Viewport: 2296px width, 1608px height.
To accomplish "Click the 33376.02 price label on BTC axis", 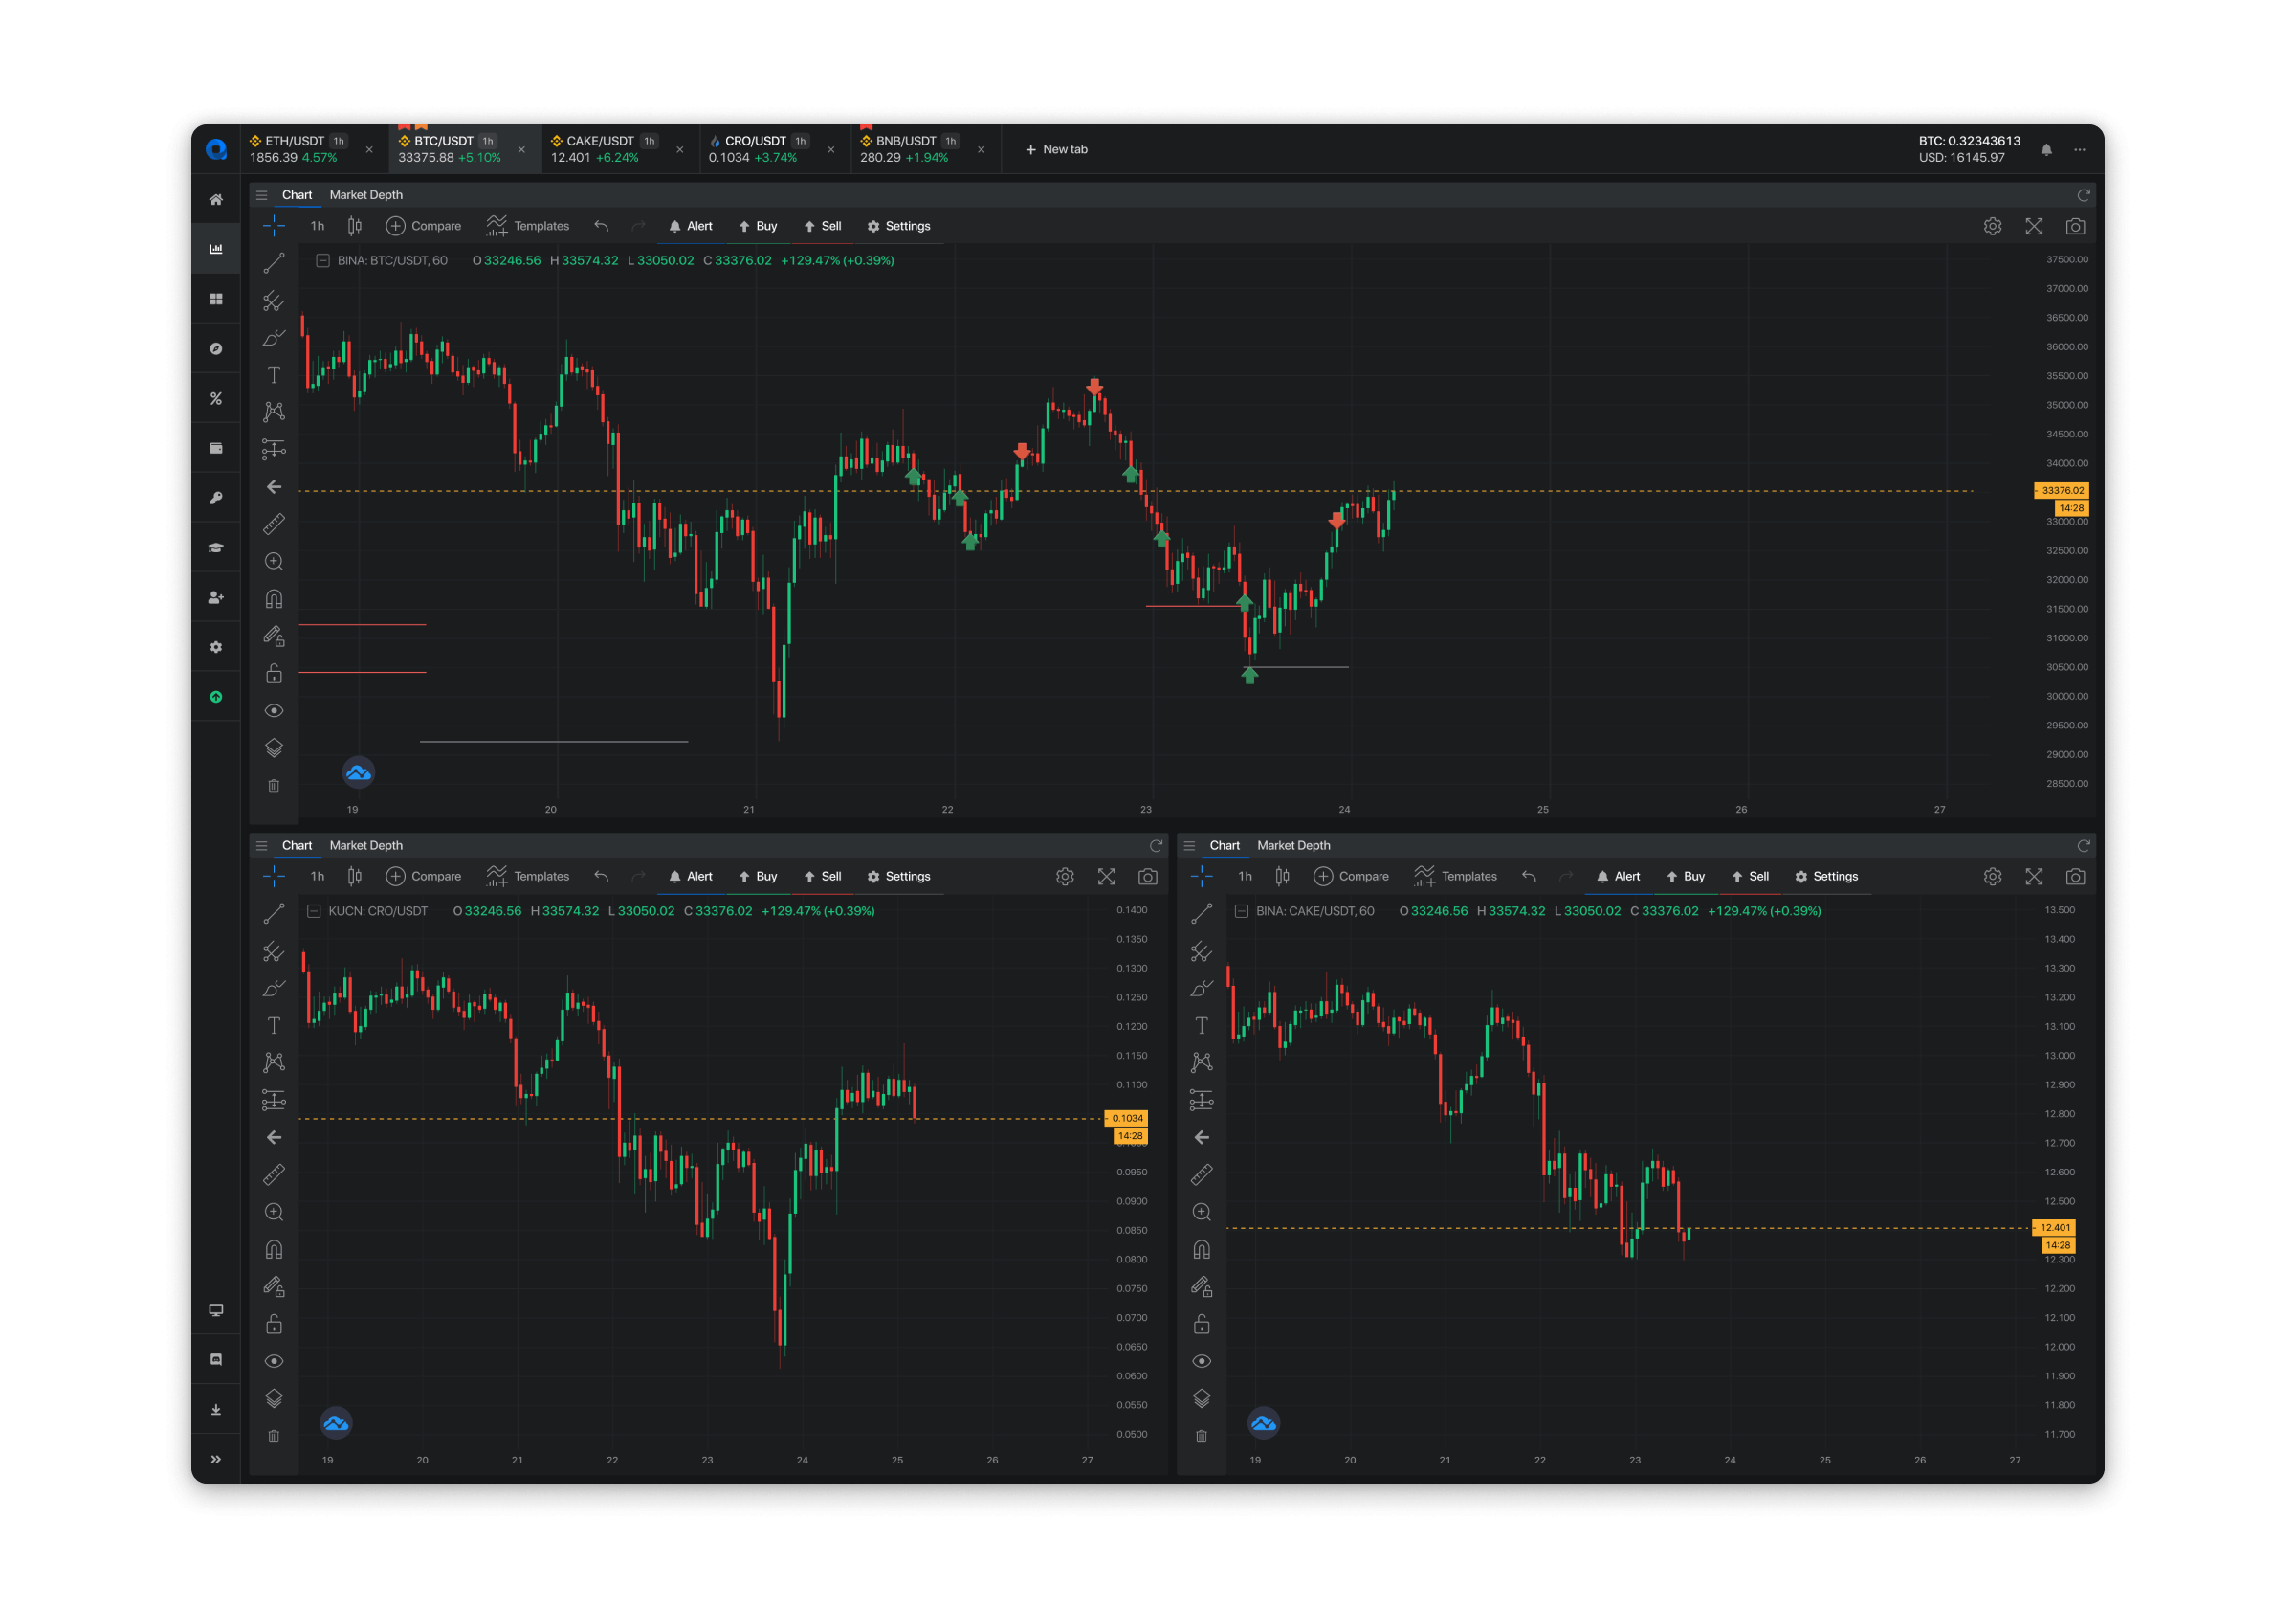I will tap(2061, 491).
